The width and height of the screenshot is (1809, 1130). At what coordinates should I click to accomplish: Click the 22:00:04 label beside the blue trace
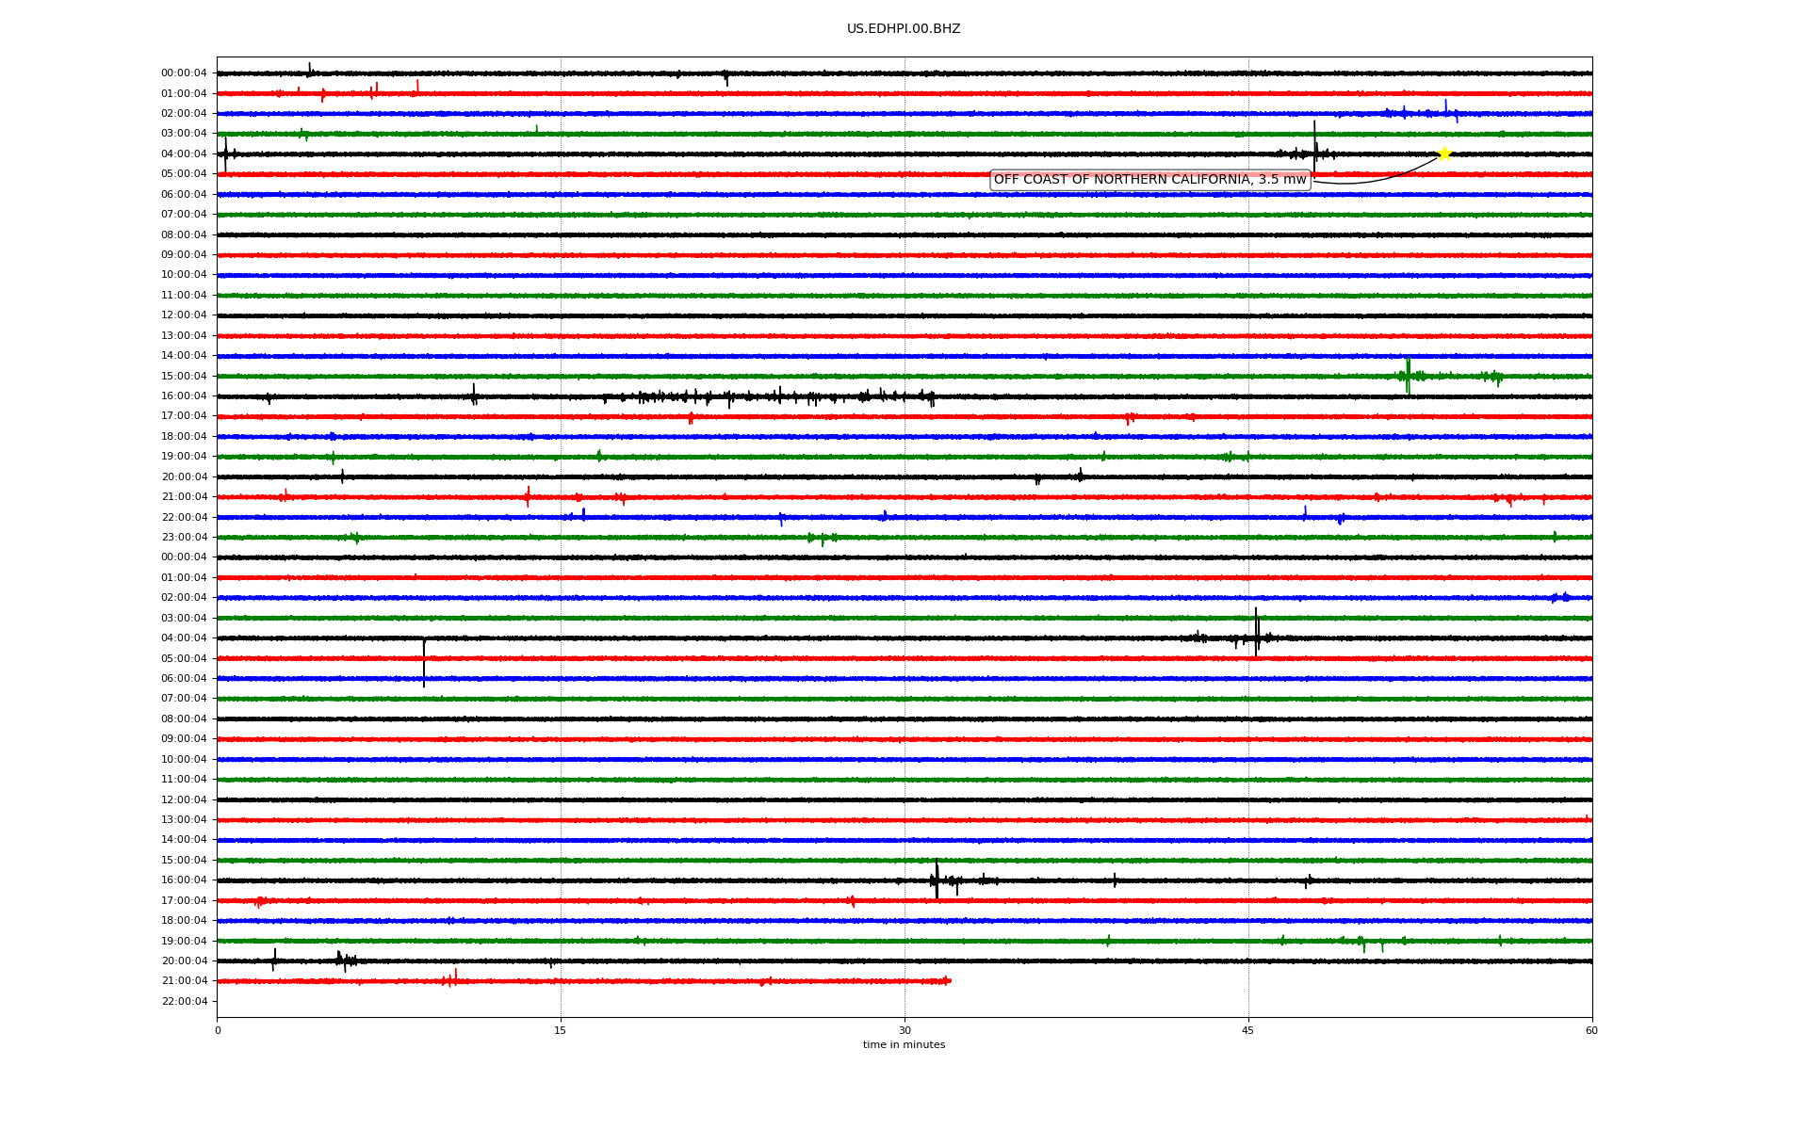pos(184,517)
